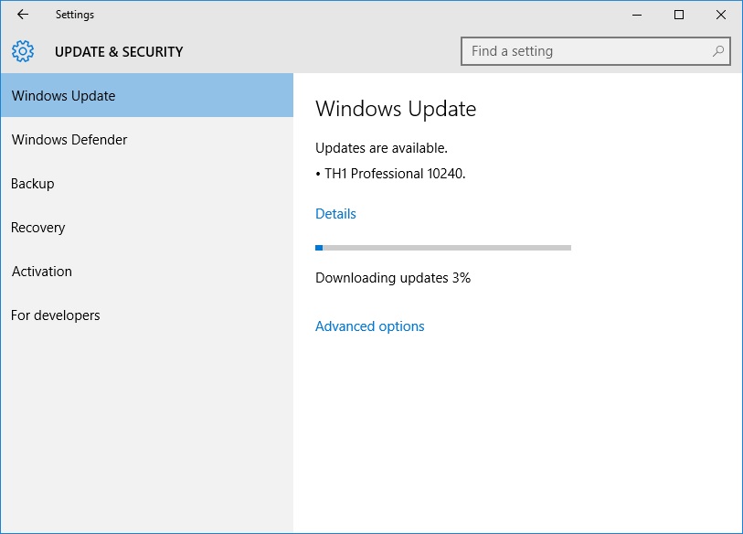Click the Windows Update page heading
Image resolution: width=743 pixels, height=534 pixels.
pyautogui.click(x=396, y=109)
